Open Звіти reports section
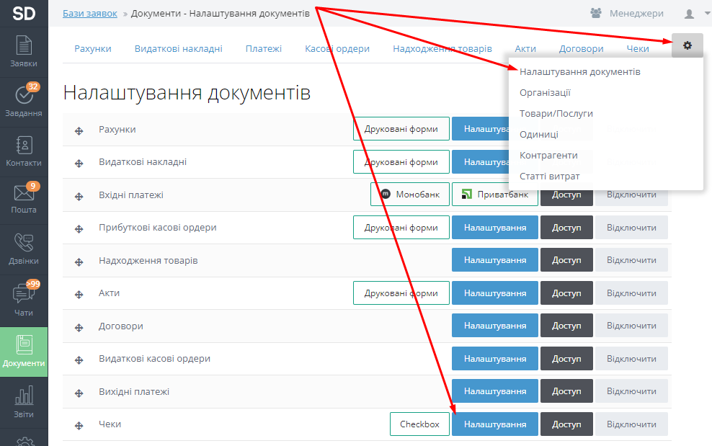The width and height of the screenshot is (712, 446). point(24,401)
